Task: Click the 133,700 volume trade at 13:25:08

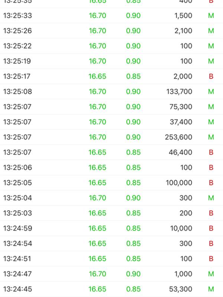Action: click(111, 91)
